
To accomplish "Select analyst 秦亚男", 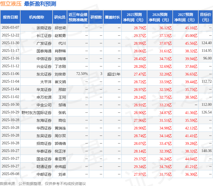I will click(60, 159).
